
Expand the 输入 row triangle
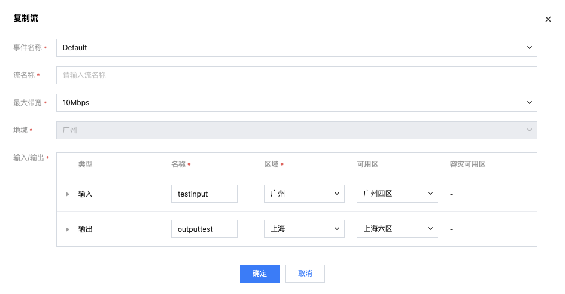[68, 194]
